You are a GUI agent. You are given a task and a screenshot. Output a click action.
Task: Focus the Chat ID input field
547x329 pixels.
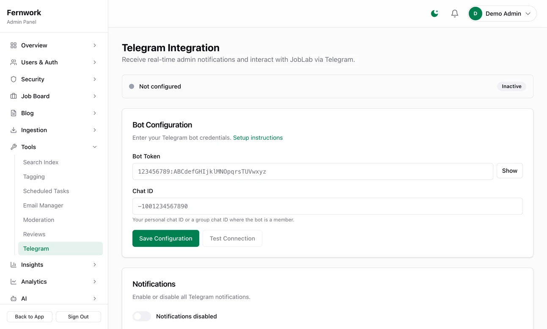pyautogui.click(x=327, y=206)
